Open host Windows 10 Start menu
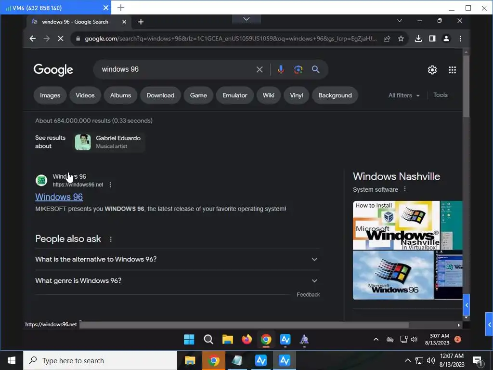The height and width of the screenshot is (370, 493). pos(12,360)
